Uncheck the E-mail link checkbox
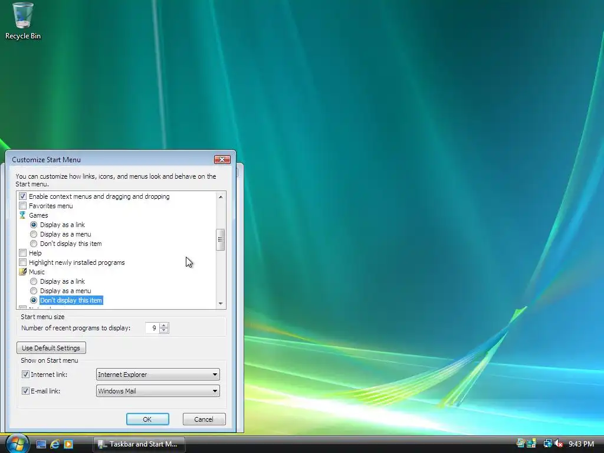Image resolution: width=604 pixels, height=453 pixels. 25,390
